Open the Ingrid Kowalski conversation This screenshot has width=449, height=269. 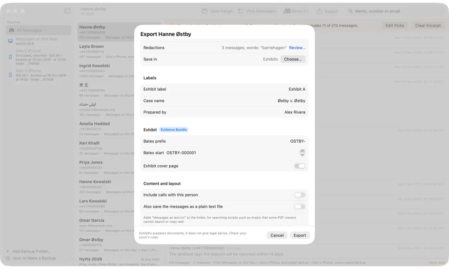pos(106,71)
